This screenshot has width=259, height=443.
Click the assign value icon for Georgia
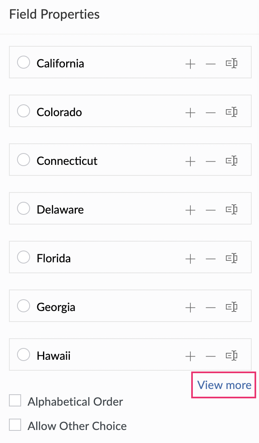point(231,307)
